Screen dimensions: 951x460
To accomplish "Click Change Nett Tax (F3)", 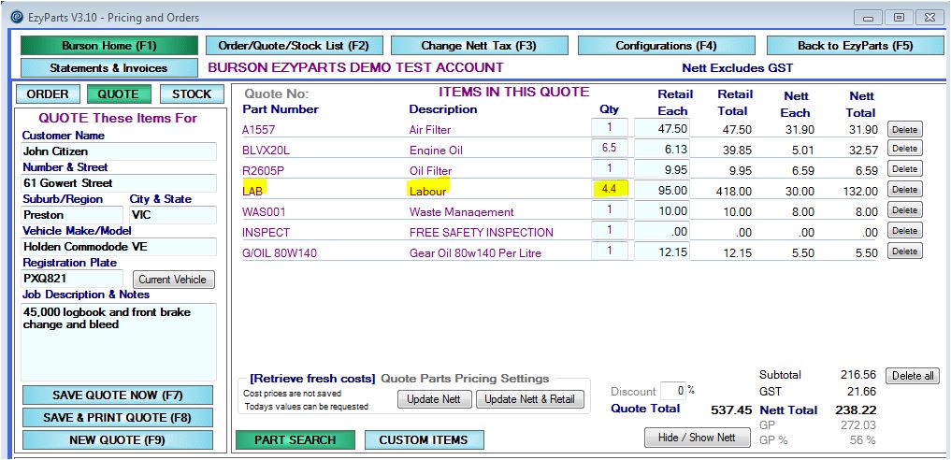I will click(479, 46).
